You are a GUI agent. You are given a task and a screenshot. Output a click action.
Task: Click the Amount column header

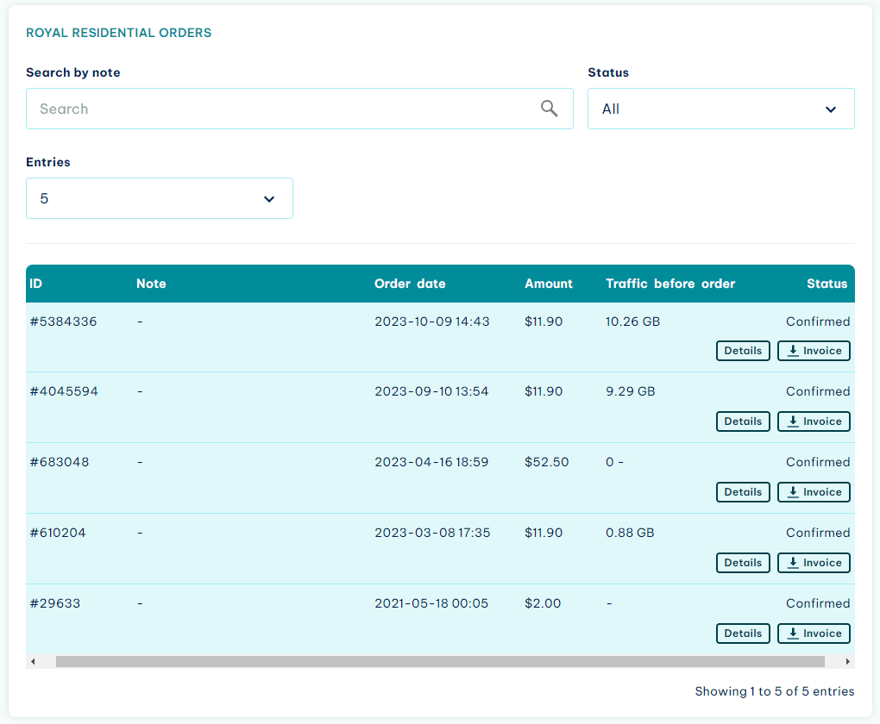[549, 284]
